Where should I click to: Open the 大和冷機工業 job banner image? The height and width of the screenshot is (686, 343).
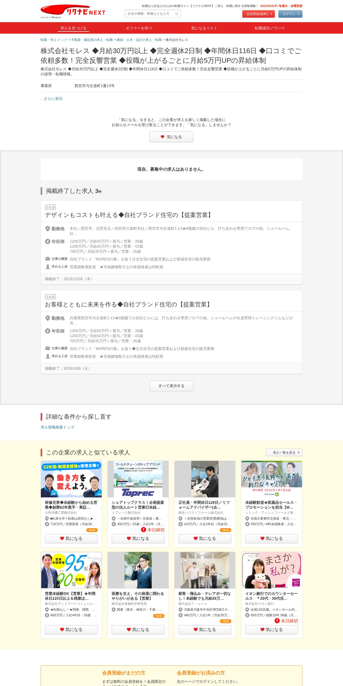pyautogui.click(x=71, y=479)
